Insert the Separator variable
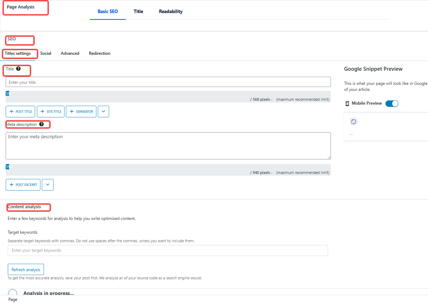Viewport: 428px width, 303px height. coord(81,111)
